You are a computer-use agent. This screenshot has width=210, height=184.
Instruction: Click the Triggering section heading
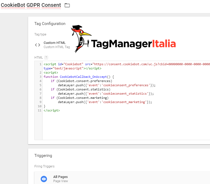43,156
